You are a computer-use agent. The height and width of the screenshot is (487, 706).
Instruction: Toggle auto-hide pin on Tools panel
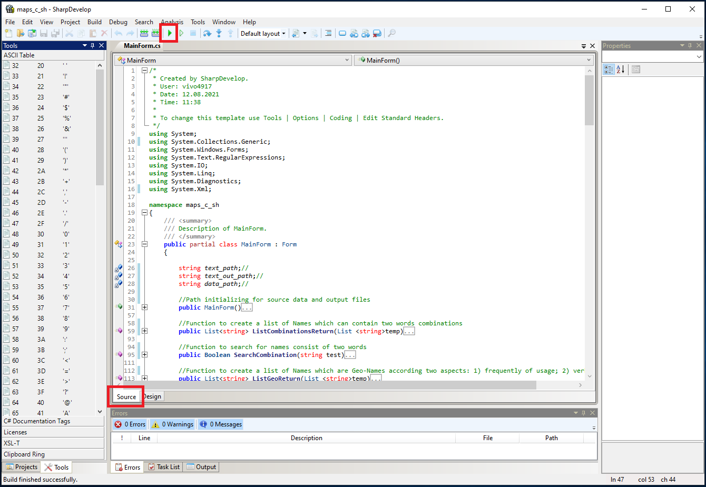tap(93, 45)
